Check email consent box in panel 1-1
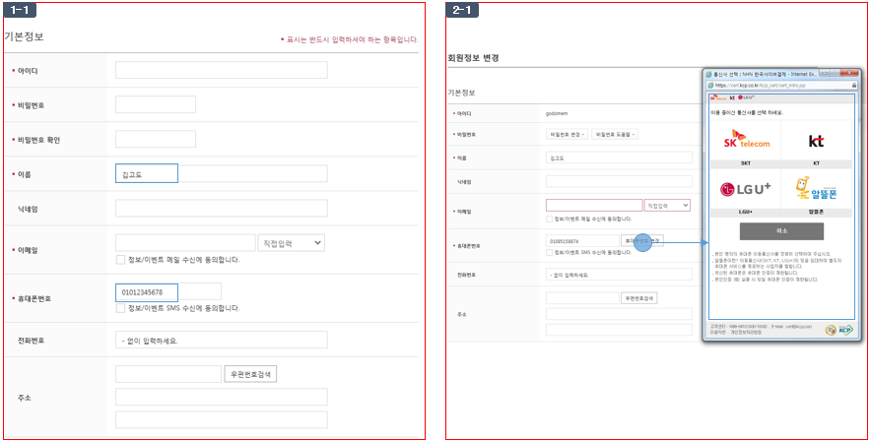Image resolution: width=871 pixels, height=442 pixels. coord(120,259)
